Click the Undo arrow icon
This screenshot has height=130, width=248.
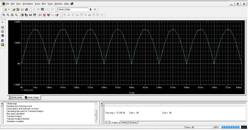[48, 9]
